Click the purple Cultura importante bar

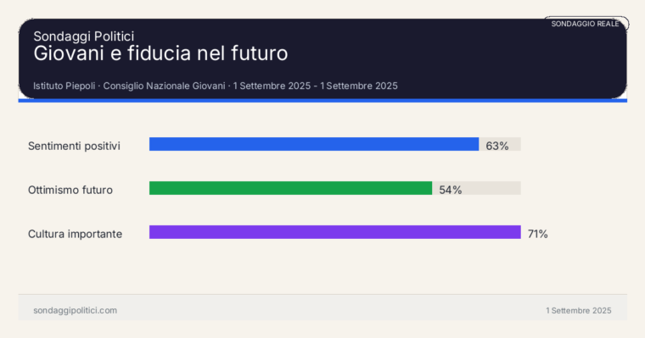pyautogui.click(x=335, y=232)
